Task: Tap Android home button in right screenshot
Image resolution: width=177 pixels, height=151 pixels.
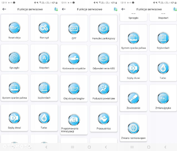Action: click(x=149, y=147)
